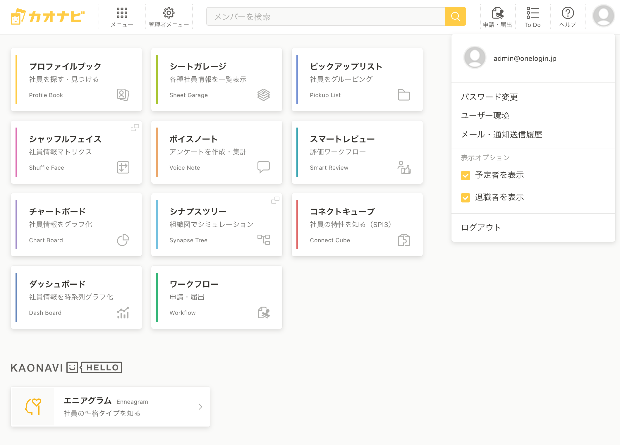Open the メニュー grid icon
620x445 pixels.
pyautogui.click(x=122, y=13)
